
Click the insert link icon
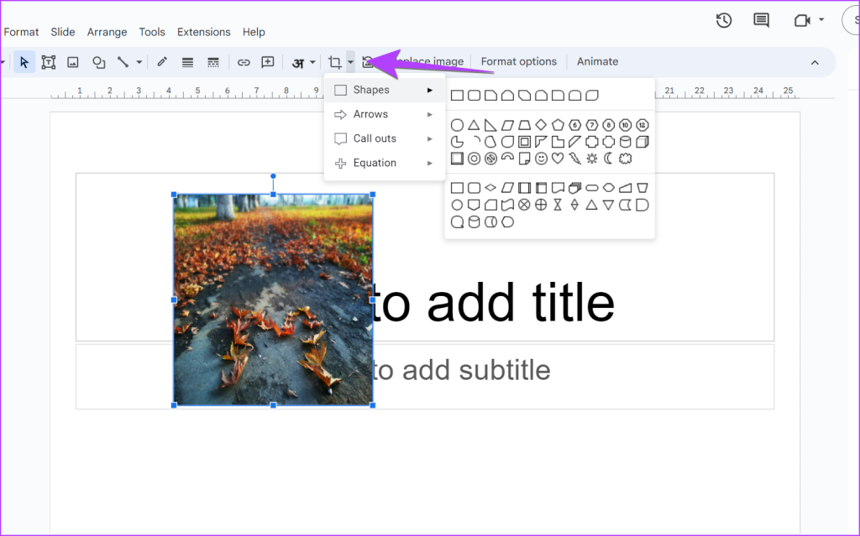tap(244, 62)
